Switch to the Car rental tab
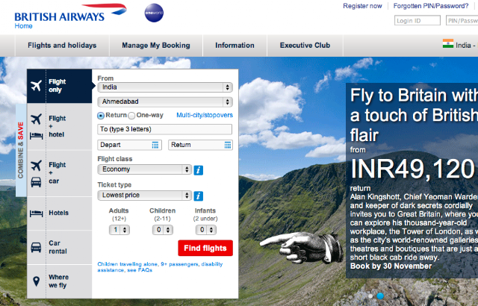478x306 pixels. [x=60, y=247]
